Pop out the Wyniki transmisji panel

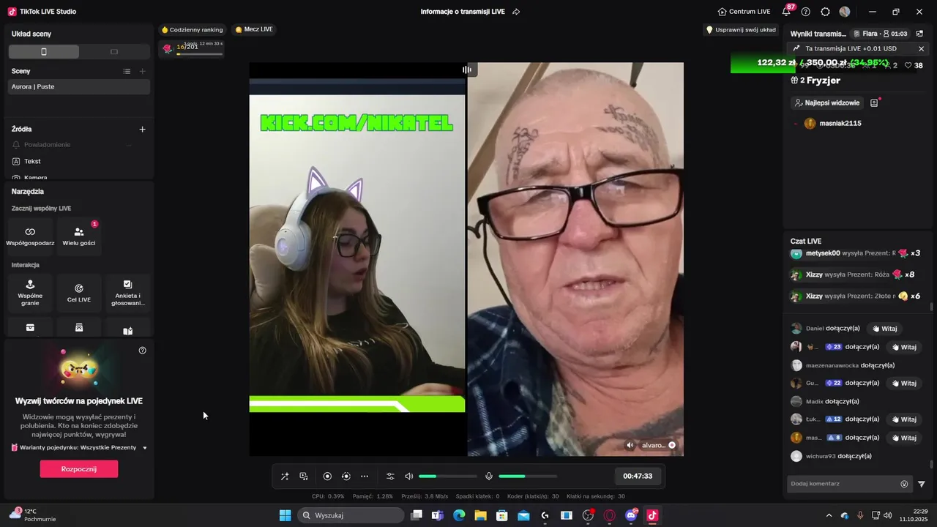[919, 34]
